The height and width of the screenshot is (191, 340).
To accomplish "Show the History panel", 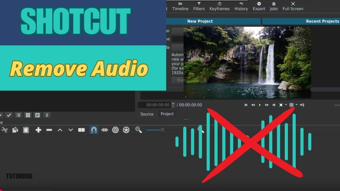I will (x=241, y=6).
